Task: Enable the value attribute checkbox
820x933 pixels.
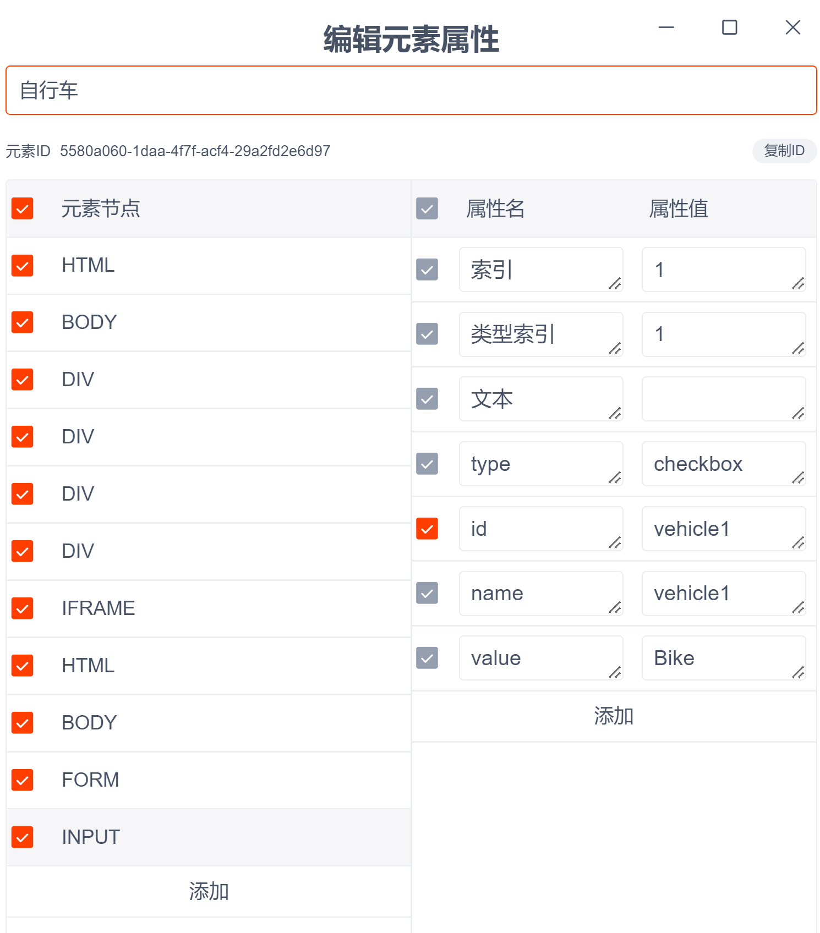Action: tap(427, 658)
